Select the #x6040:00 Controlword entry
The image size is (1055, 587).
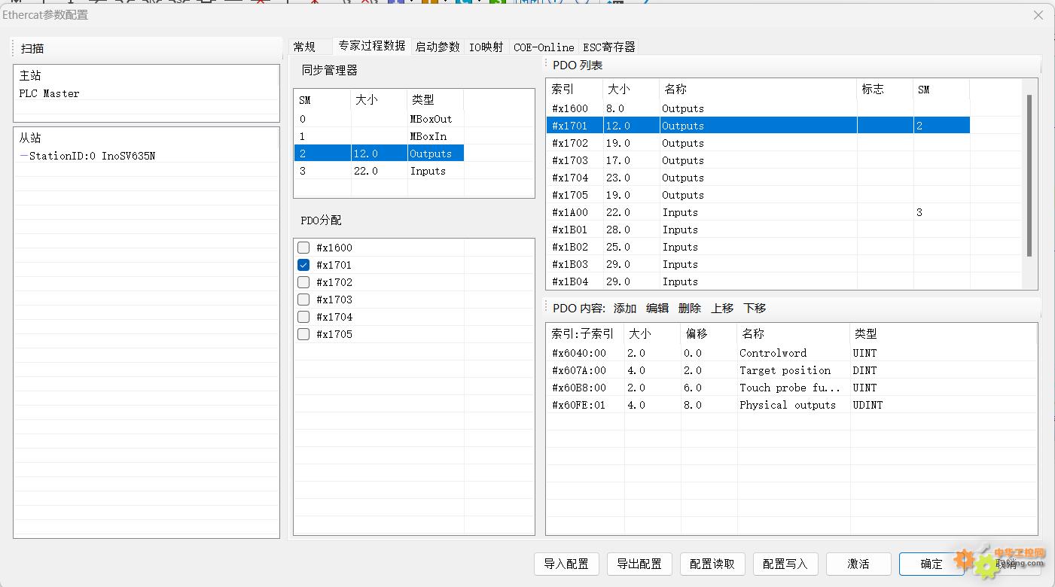[791, 353]
